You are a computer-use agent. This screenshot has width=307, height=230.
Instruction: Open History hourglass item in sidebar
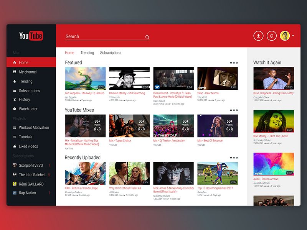24,100
